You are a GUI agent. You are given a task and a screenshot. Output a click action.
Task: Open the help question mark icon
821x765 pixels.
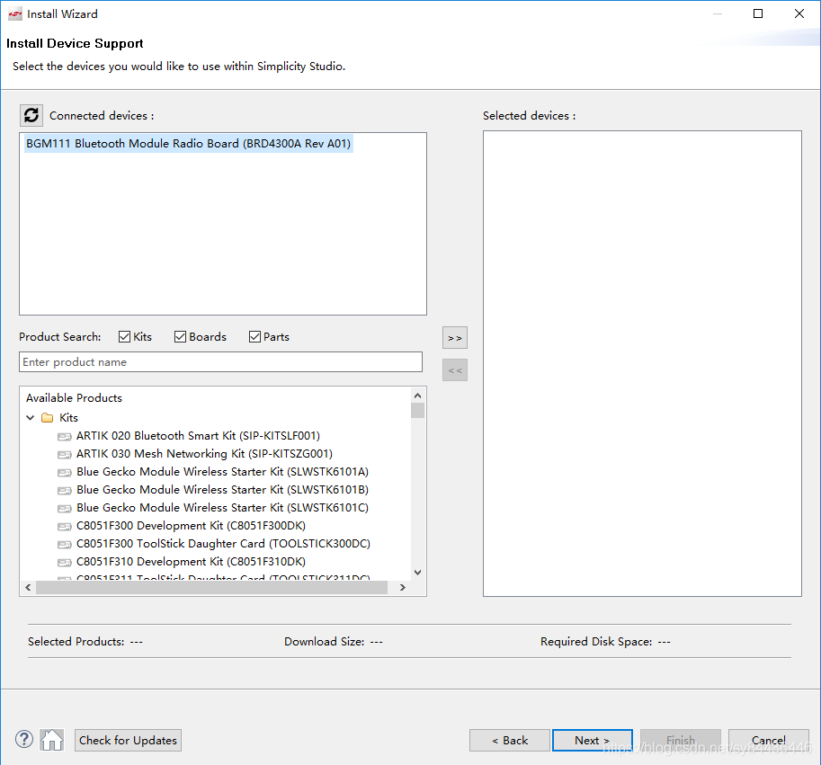[24, 739]
